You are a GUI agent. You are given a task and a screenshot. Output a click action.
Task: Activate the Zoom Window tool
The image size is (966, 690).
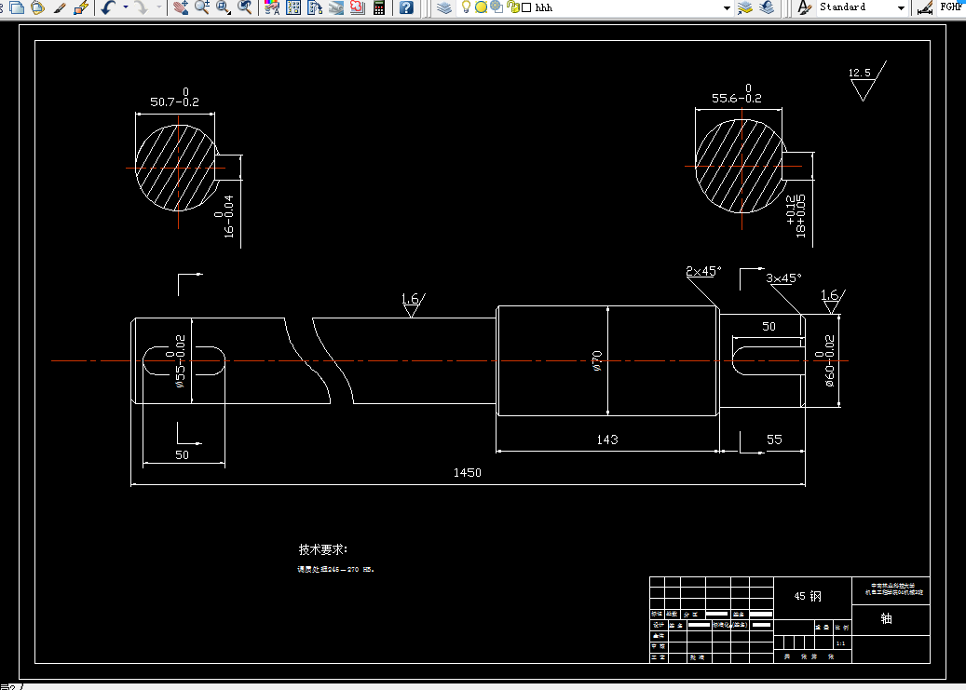tap(223, 7)
